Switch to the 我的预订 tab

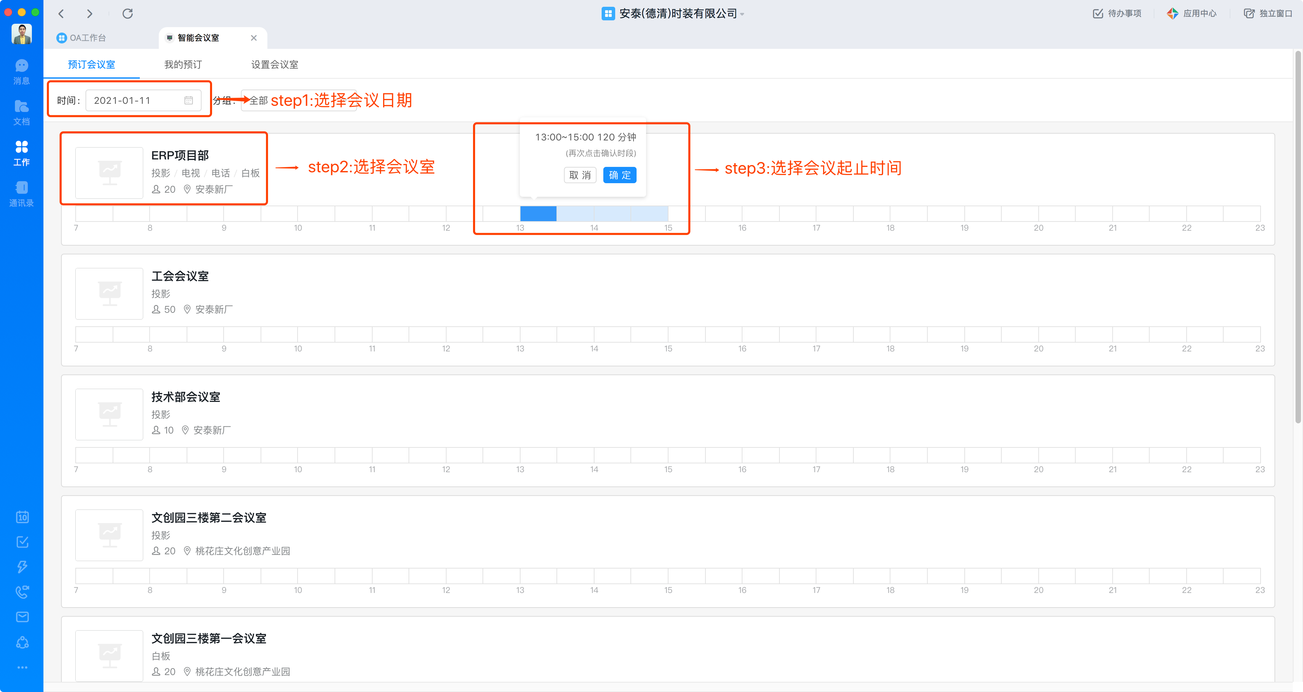click(x=183, y=64)
